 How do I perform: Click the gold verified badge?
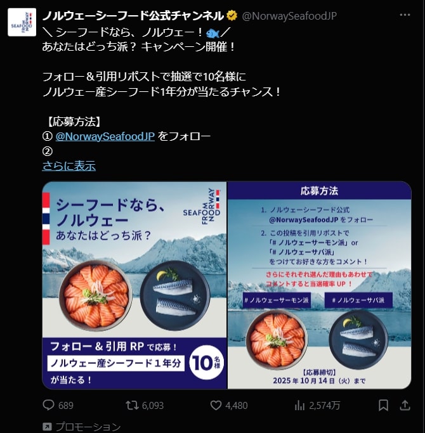click(x=232, y=16)
